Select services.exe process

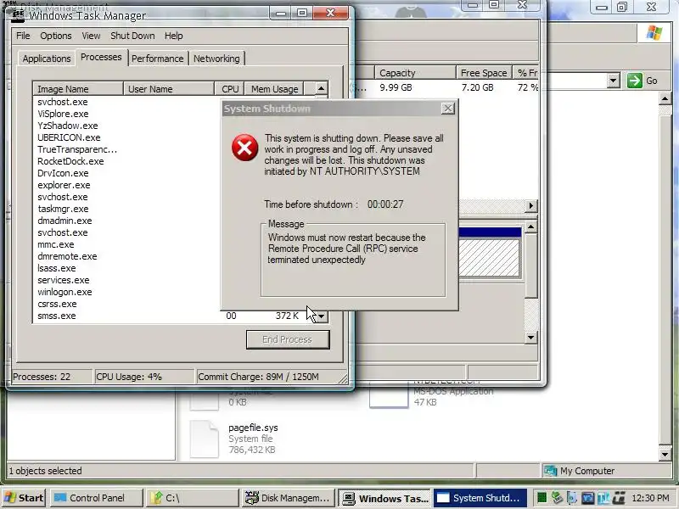coord(63,280)
